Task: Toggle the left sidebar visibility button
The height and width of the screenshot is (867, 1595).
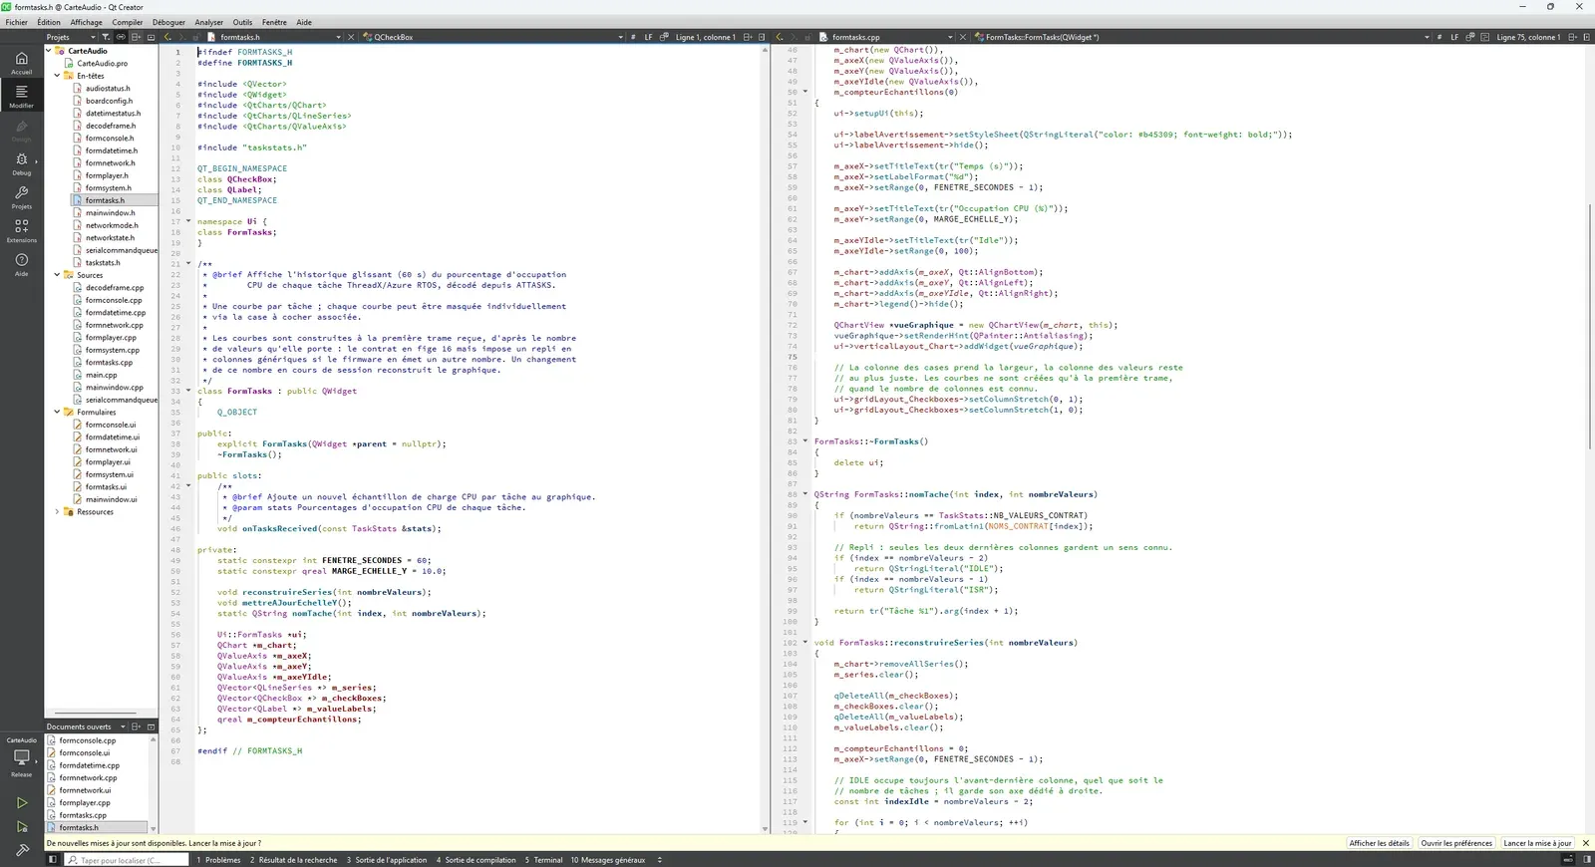Action: point(53,860)
